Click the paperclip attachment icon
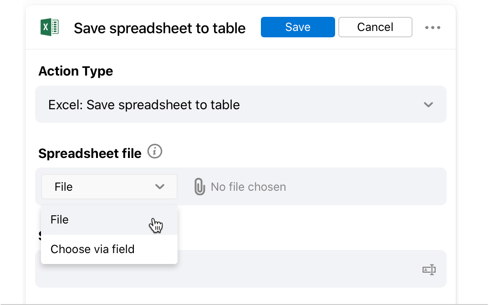 click(199, 187)
